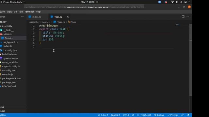Open system menu dropdown arrow
The image size is (209, 117).
tap(189, 2)
